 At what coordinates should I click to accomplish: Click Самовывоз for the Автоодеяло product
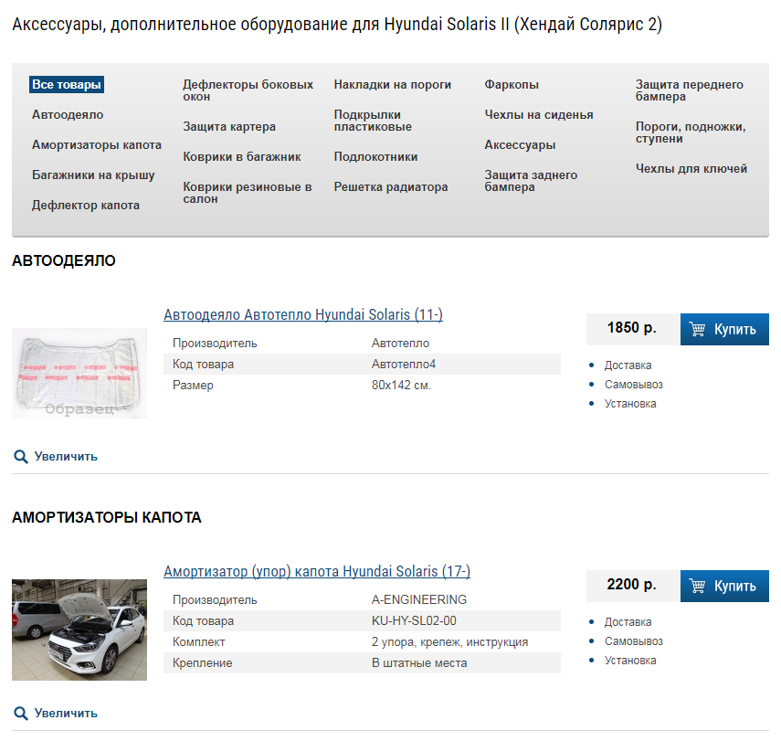pos(634,385)
